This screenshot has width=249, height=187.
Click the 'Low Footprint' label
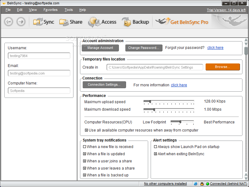tap(154, 122)
